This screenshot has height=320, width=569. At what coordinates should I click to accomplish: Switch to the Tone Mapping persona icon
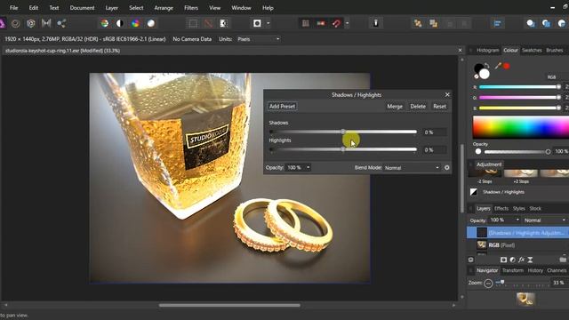click(46, 24)
